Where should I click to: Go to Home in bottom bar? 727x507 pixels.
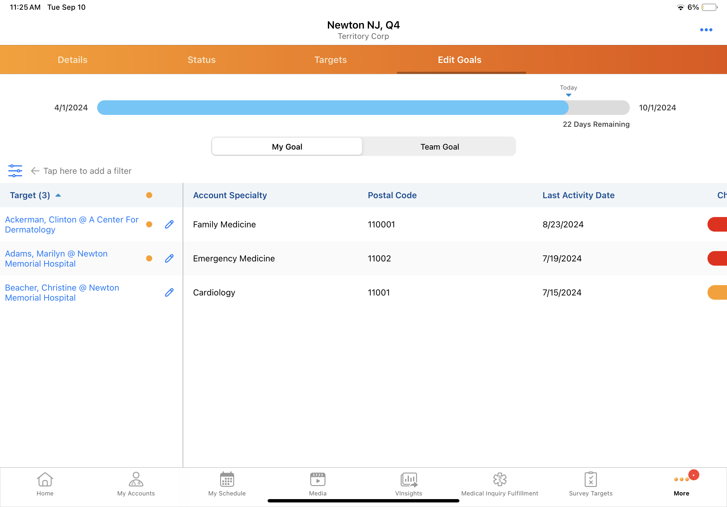tap(45, 484)
